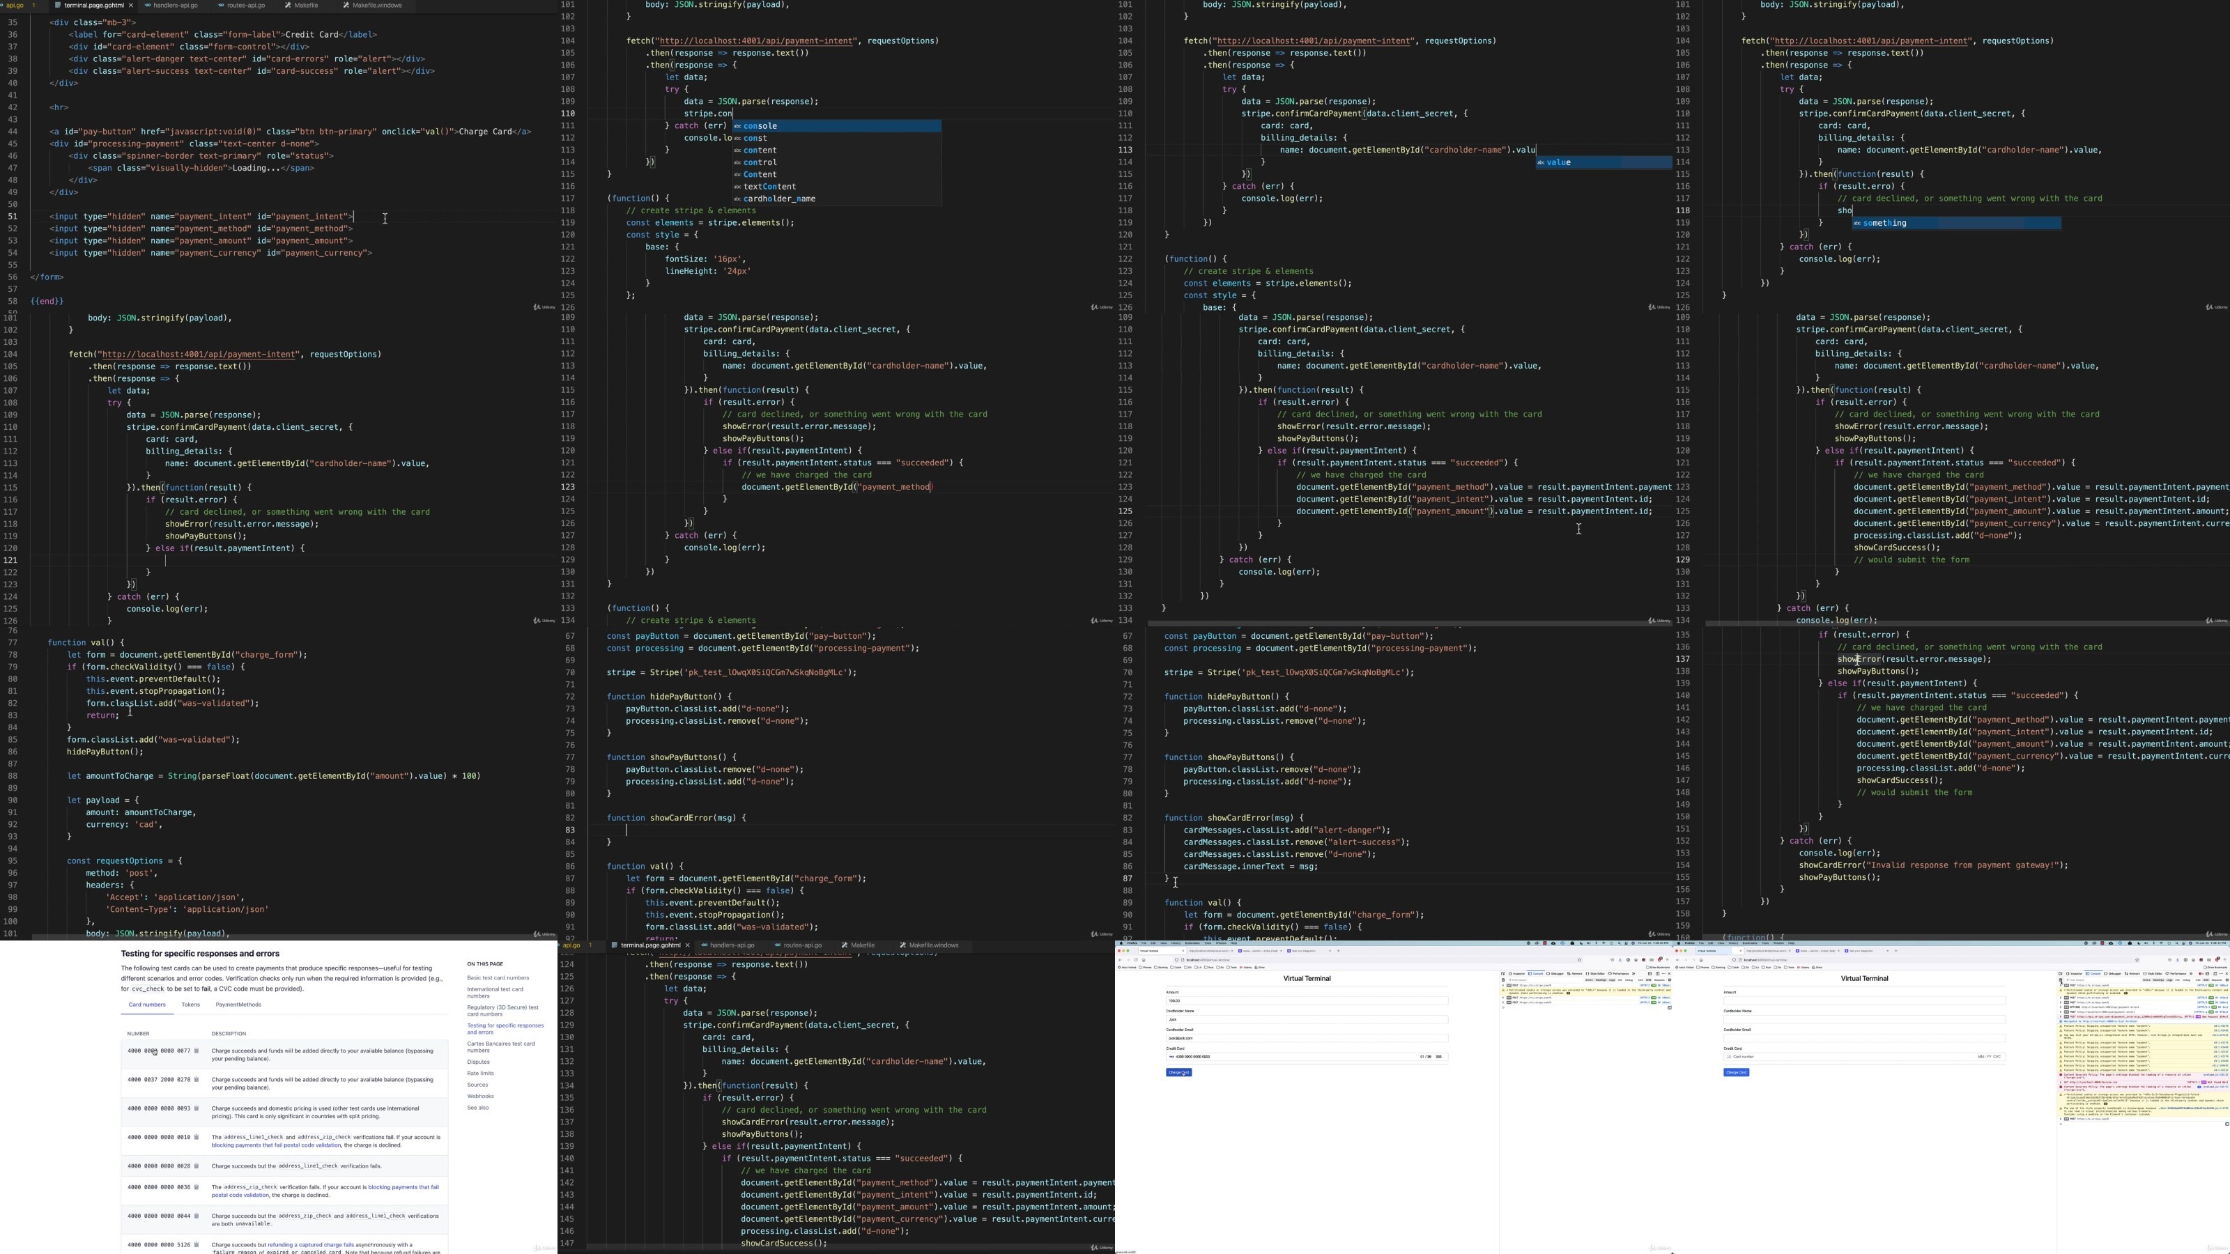Focus the empty Card number field
Image resolution: width=2230 pixels, height=1254 pixels.
[1865, 1057]
